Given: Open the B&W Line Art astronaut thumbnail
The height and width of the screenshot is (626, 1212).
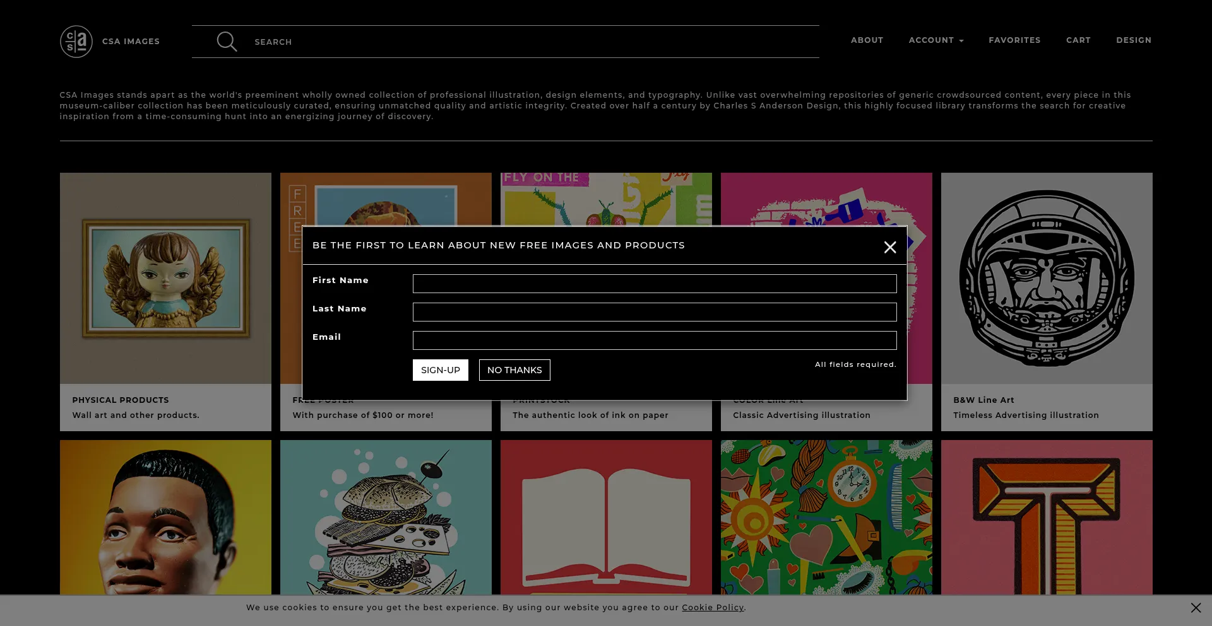Looking at the screenshot, I should 1046,279.
